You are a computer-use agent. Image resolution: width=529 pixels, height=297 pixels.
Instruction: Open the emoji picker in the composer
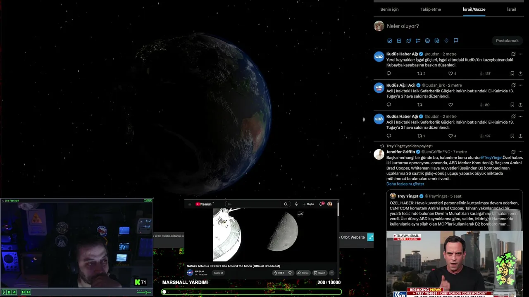(427, 41)
